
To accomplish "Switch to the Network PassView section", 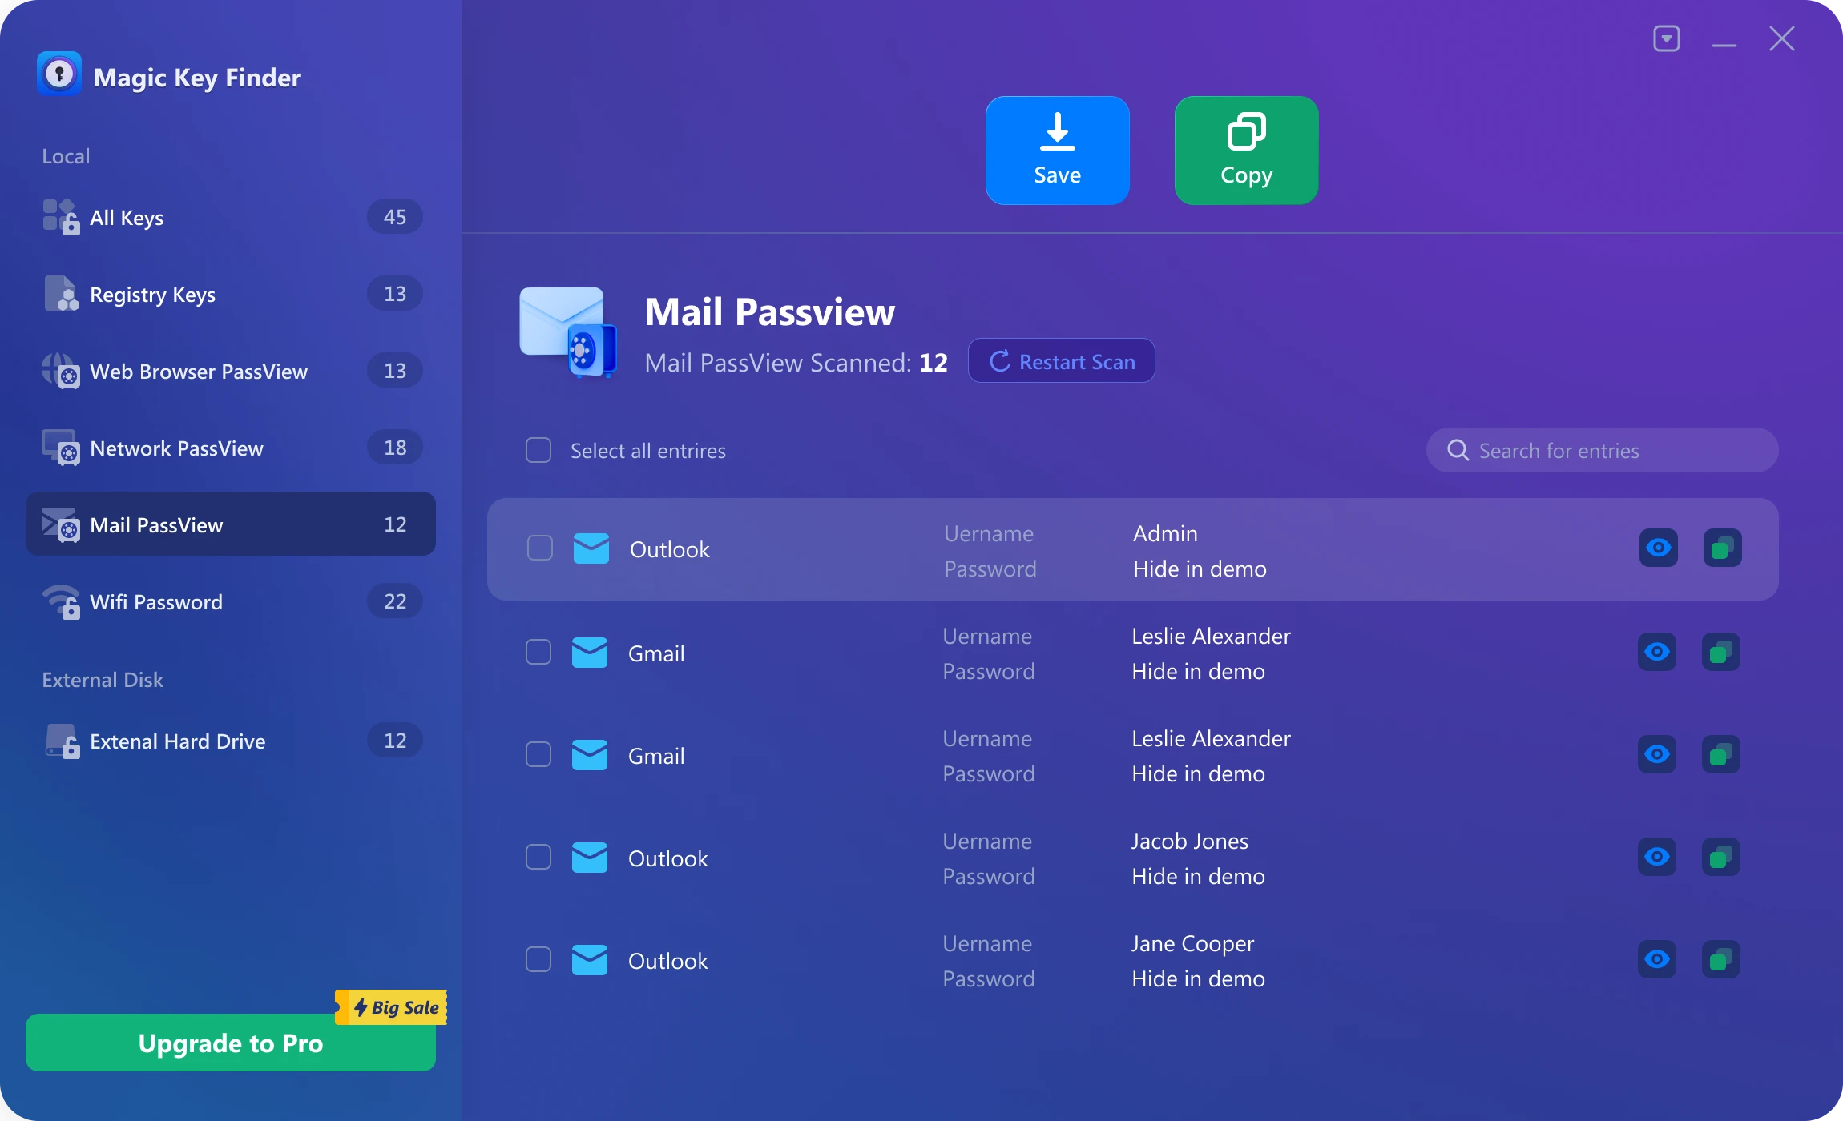I will pyautogui.click(x=176, y=448).
